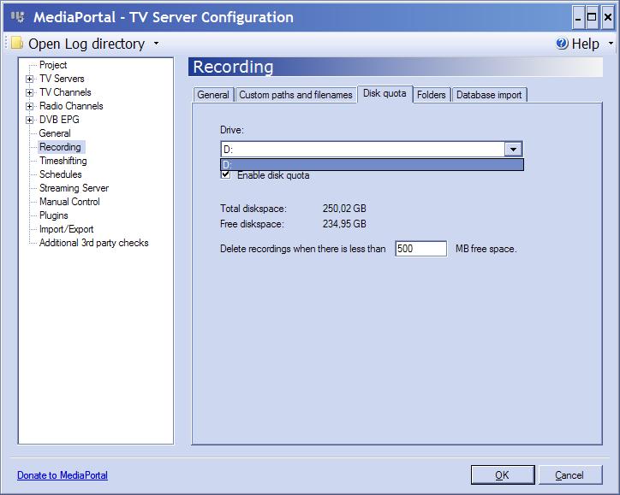The height and width of the screenshot is (495, 620).
Task: Switch to the Folders tab
Action: coord(432,95)
